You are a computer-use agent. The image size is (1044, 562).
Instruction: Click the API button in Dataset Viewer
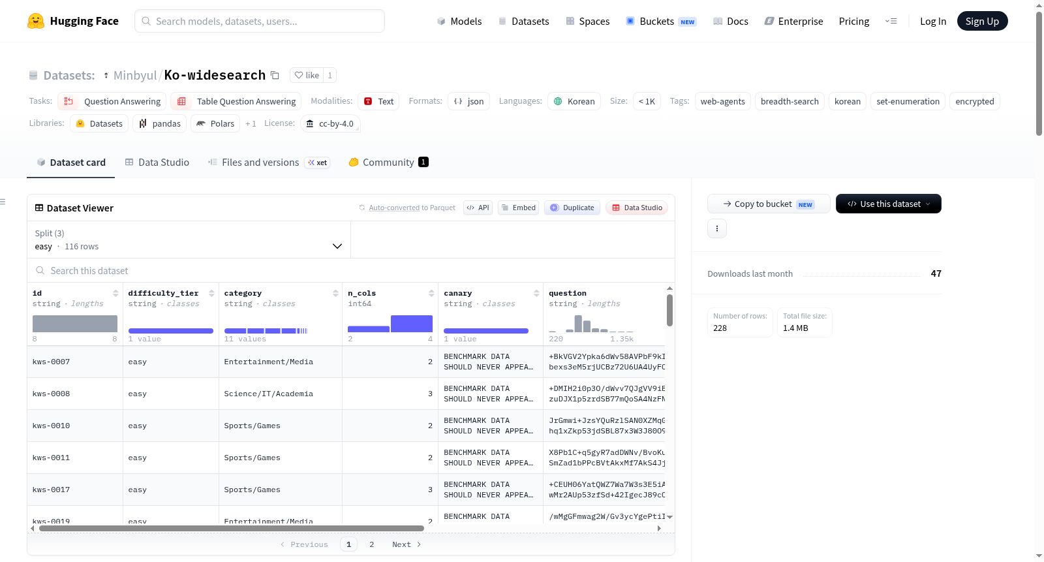coord(478,208)
